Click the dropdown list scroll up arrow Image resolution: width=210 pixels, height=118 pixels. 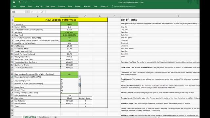pyautogui.click(x=79, y=79)
